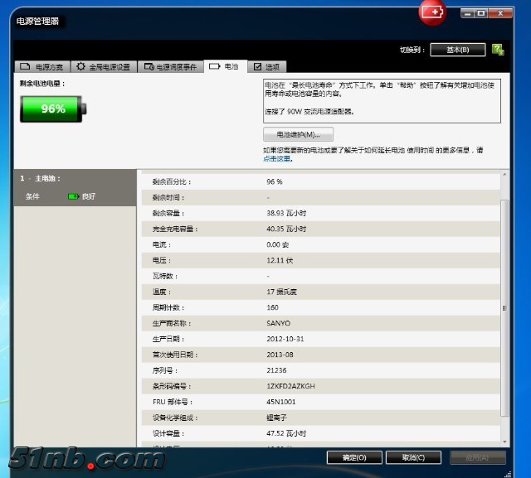Switch to the 电源方案 tab
531x478 pixels.
click(x=42, y=66)
